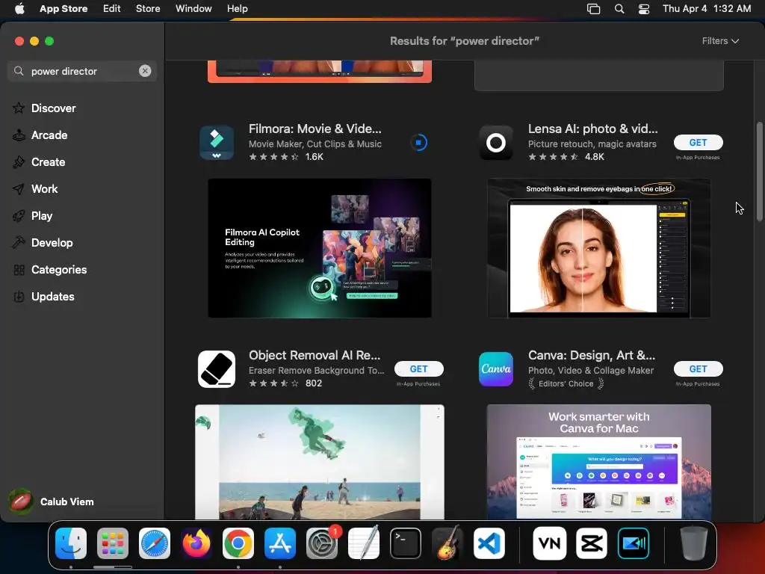The height and width of the screenshot is (574, 765).
Task: View the Object Removal beach screenshot
Action: tap(320, 462)
